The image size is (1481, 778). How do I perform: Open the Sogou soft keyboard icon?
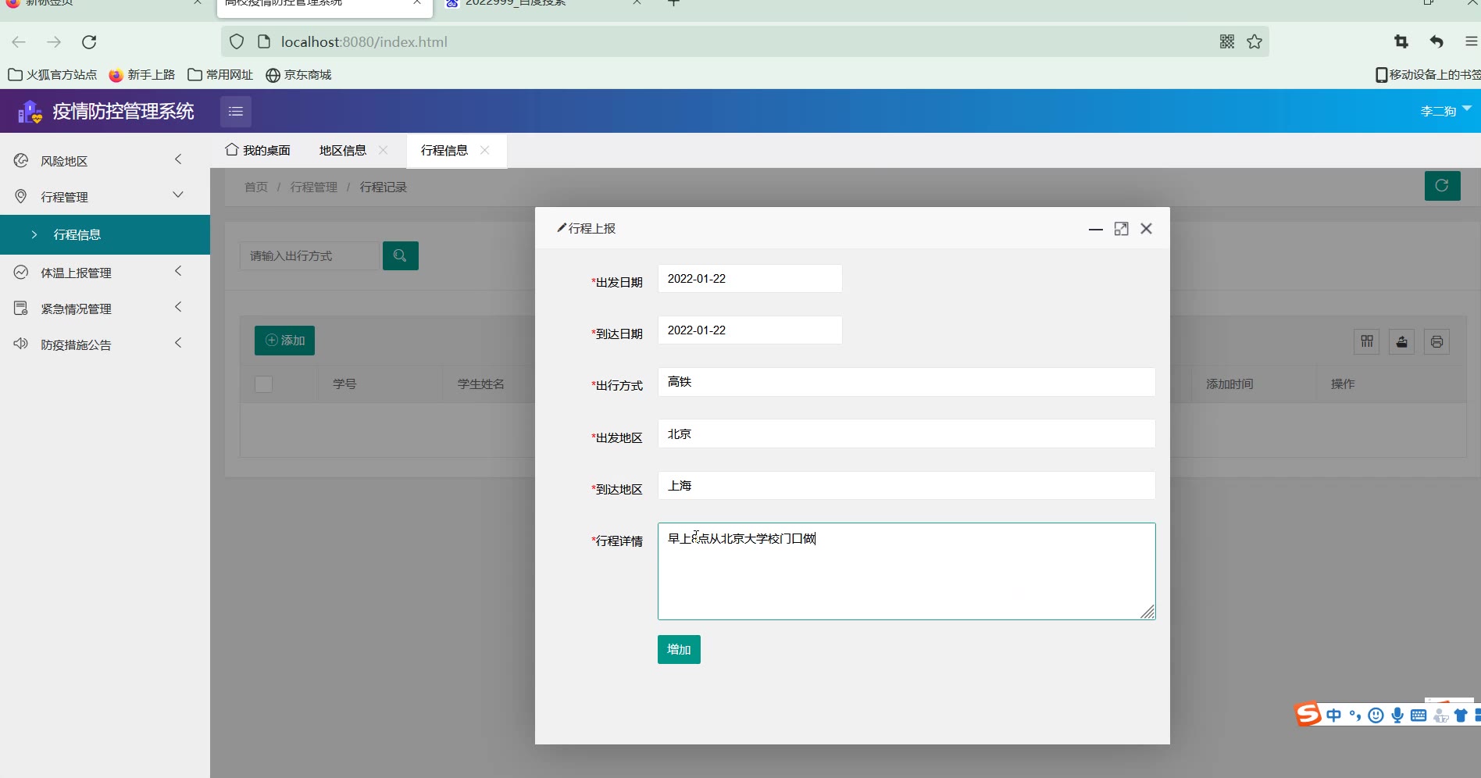coord(1419,716)
